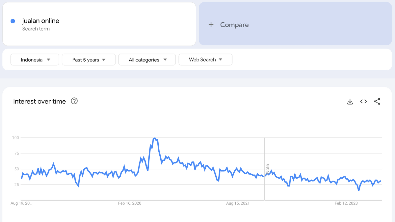
Task: Share the interest over time chart
Action: pyautogui.click(x=377, y=102)
